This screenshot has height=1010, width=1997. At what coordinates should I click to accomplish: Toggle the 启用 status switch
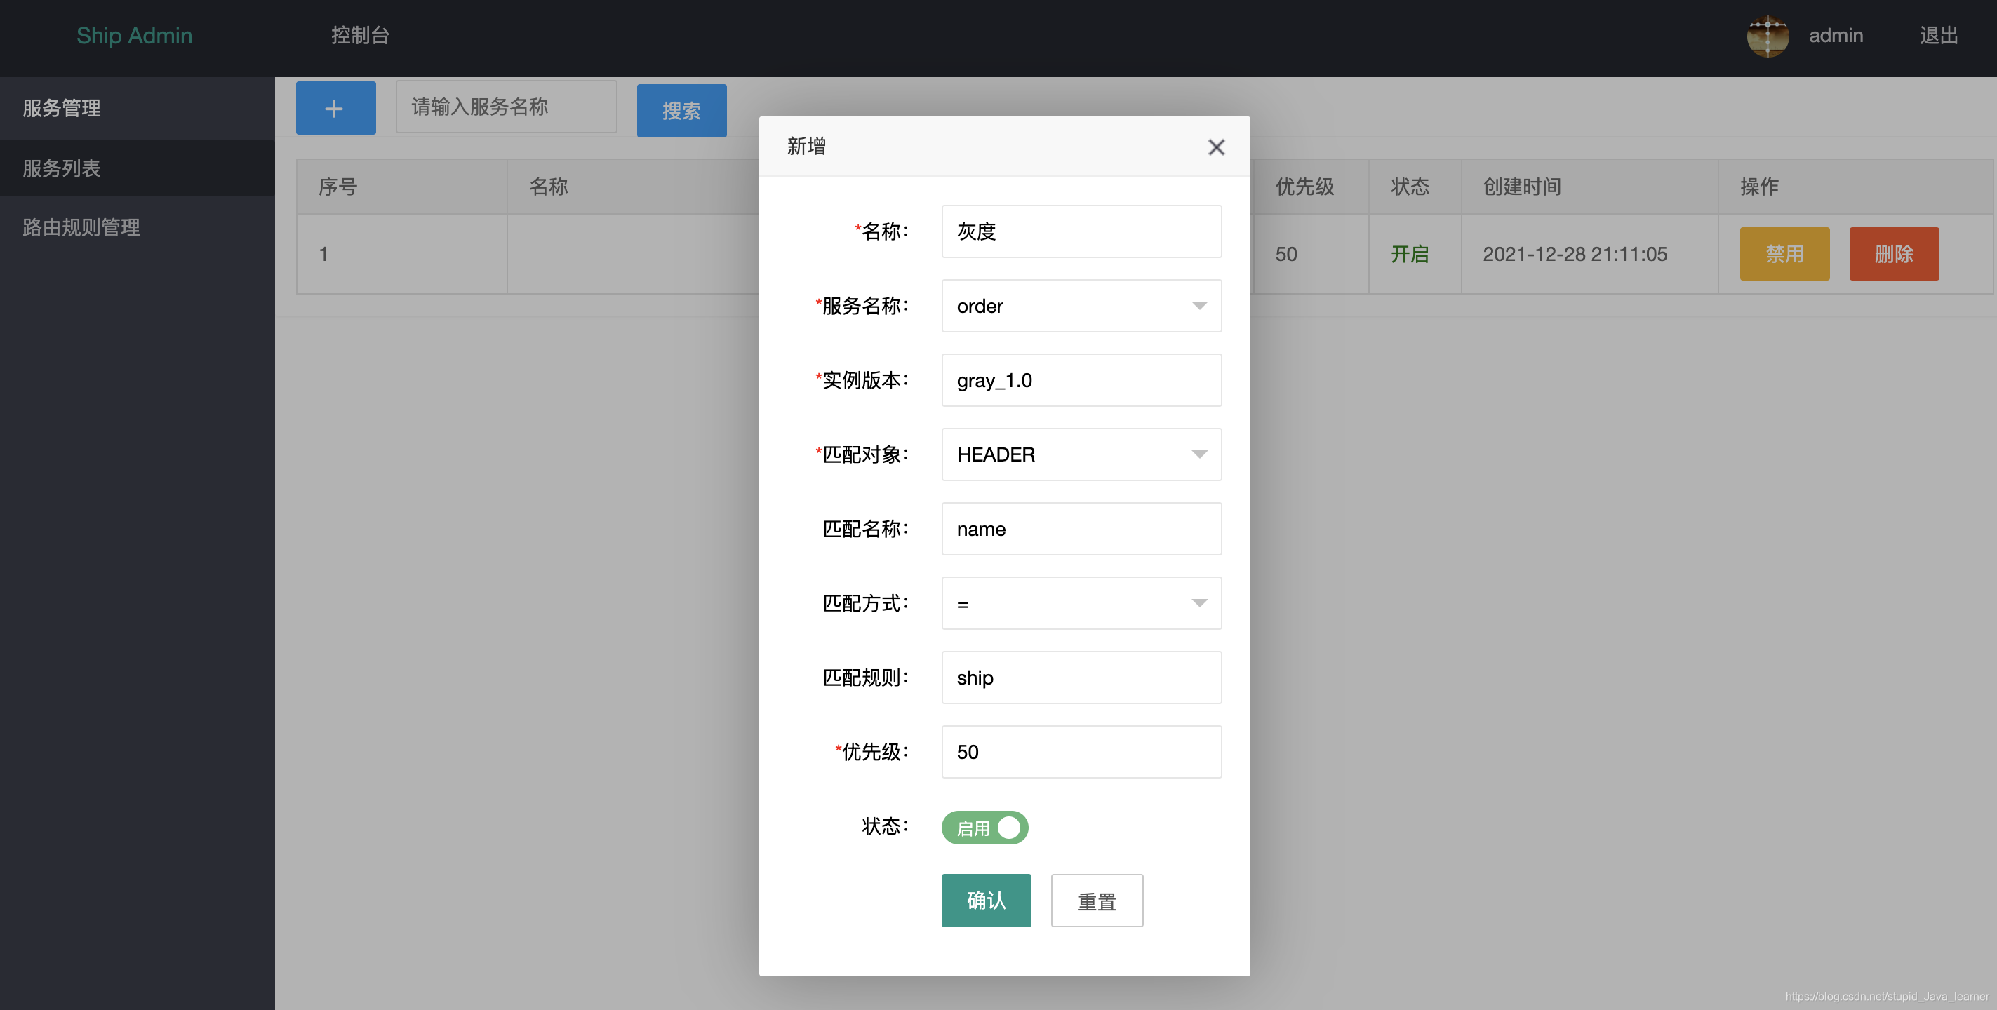tap(984, 827)
